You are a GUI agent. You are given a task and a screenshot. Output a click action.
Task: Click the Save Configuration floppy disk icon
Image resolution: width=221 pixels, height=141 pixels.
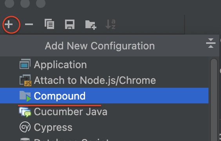[x=70, y=24]
